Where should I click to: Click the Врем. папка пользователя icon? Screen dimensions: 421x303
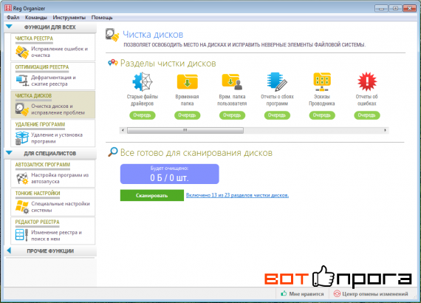[x=232, y=81]
